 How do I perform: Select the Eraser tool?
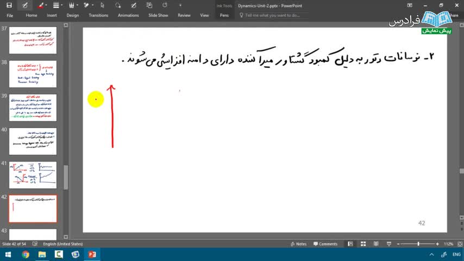pyautogui.click(x=87, y=5)
